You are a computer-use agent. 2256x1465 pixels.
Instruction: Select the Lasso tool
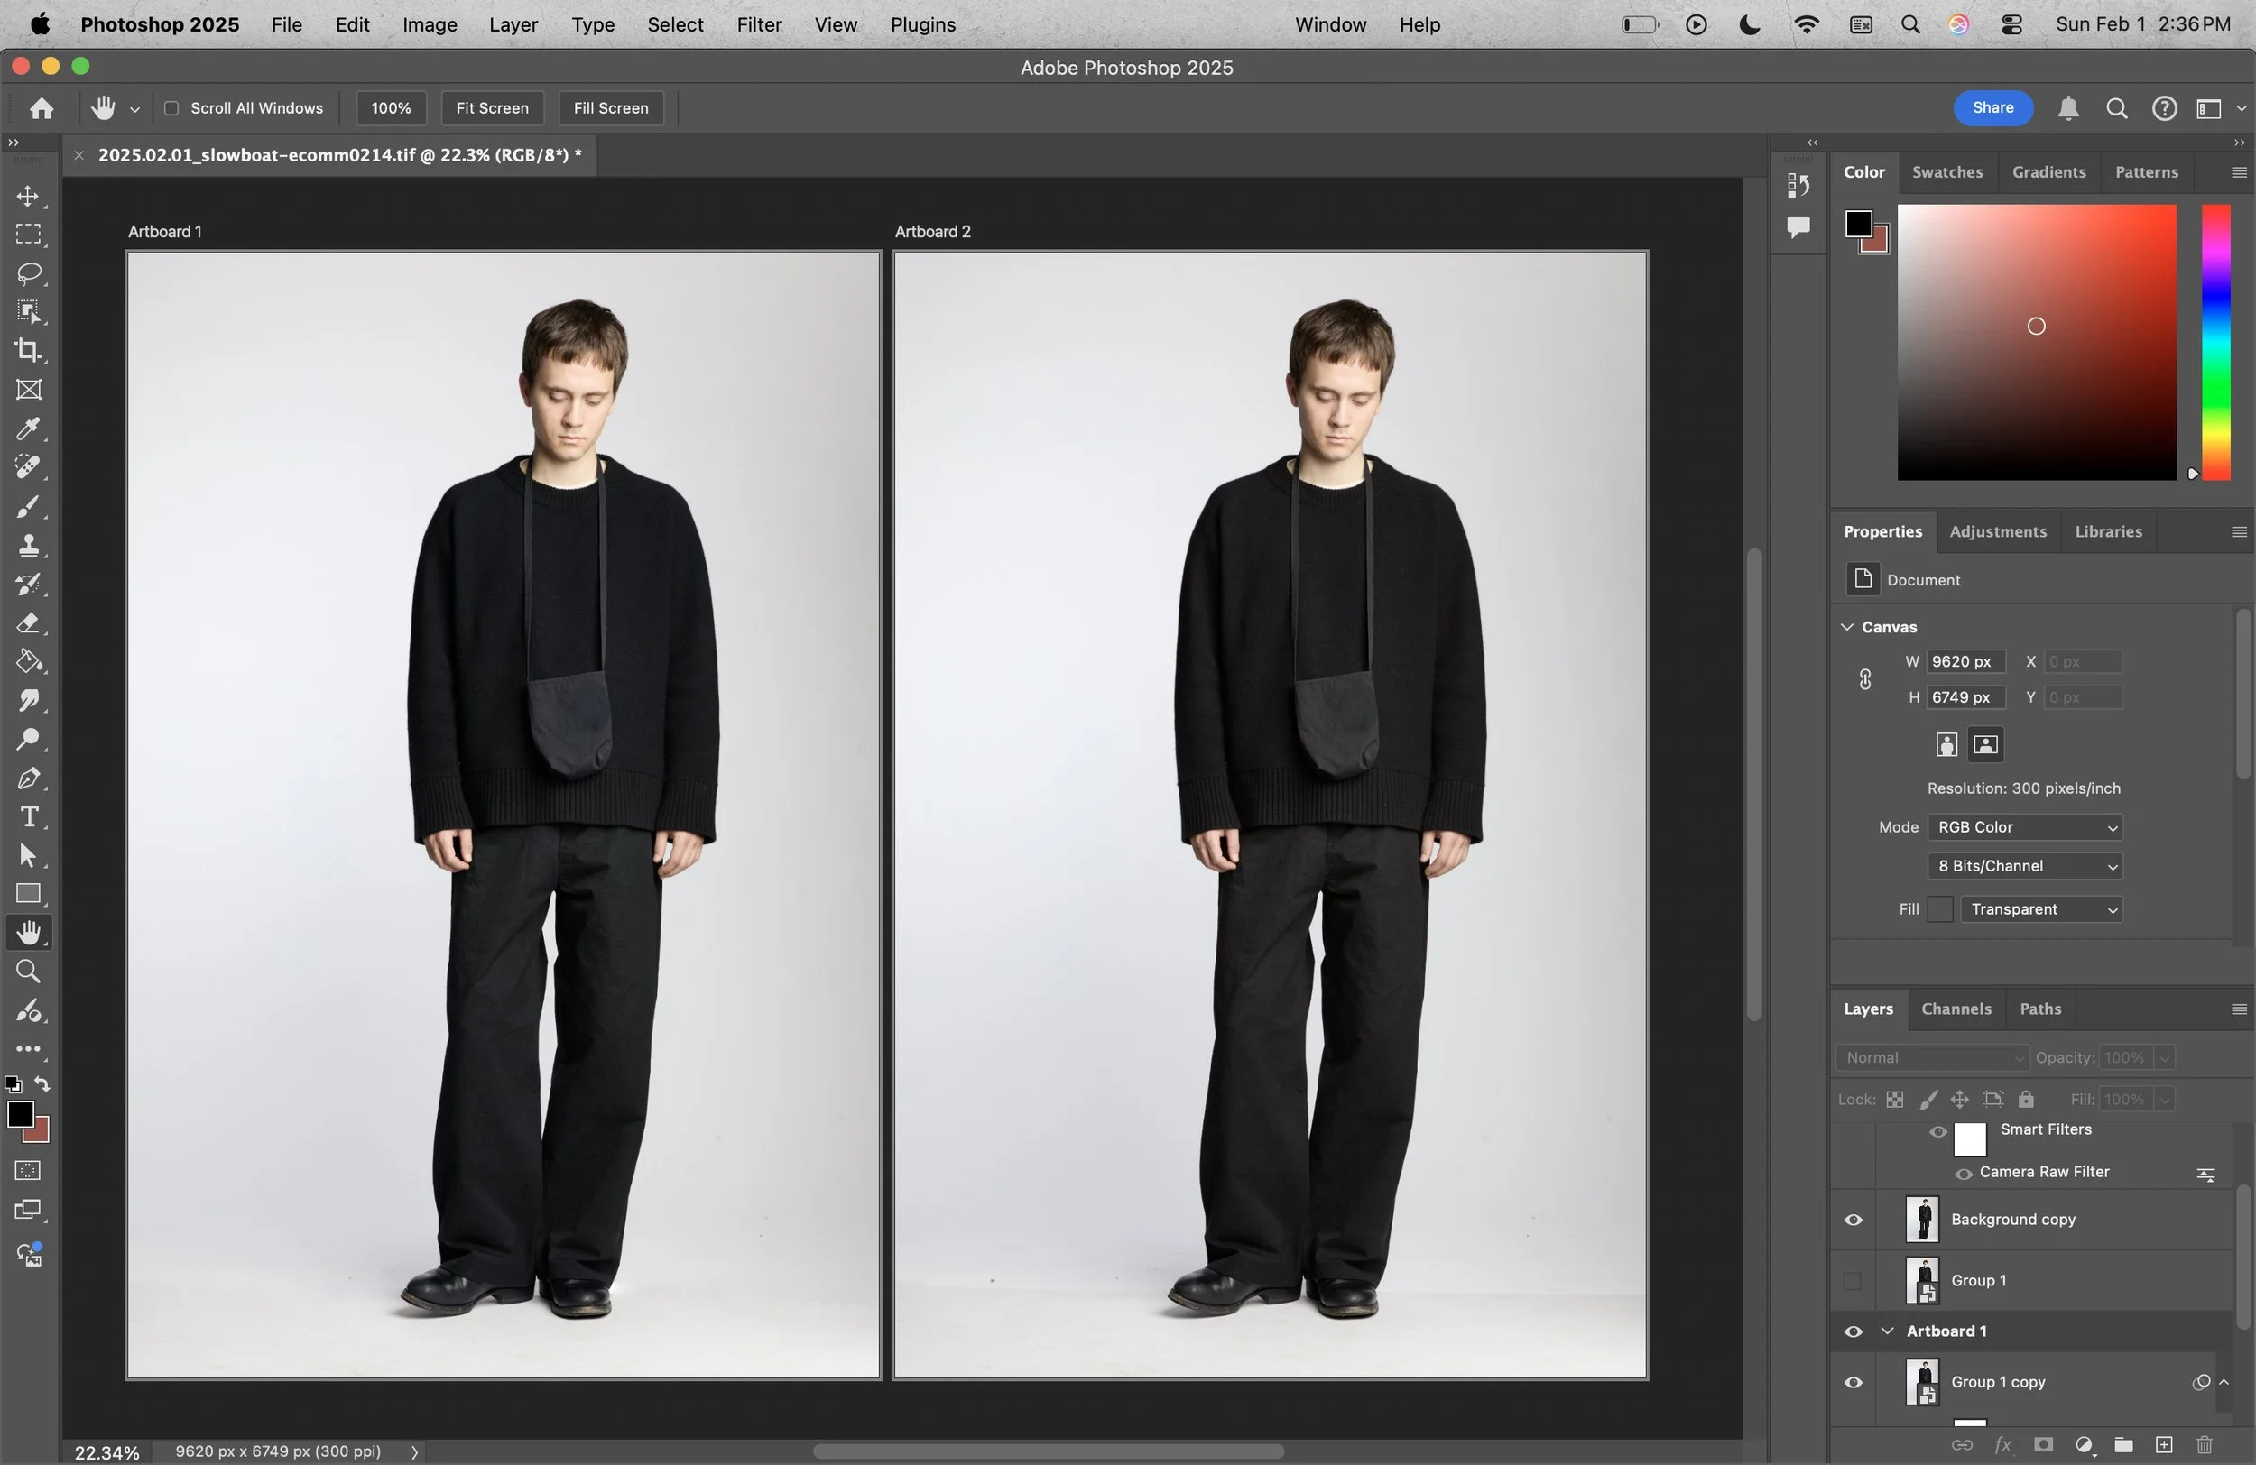click(x=29, y=274)
